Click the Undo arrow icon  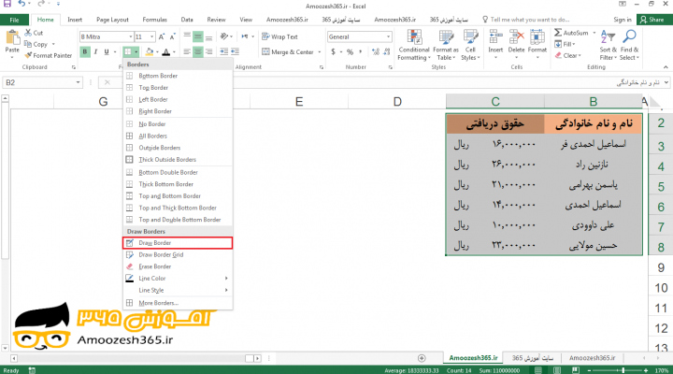21,4
